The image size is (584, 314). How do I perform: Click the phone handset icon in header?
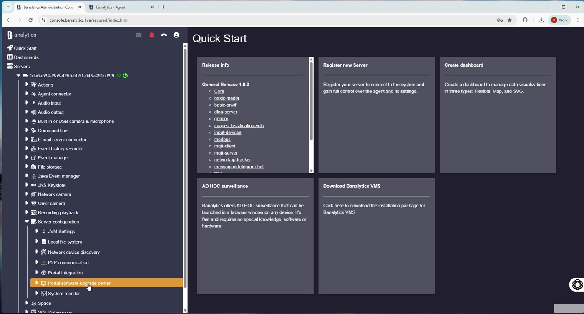tap(164, 35)
